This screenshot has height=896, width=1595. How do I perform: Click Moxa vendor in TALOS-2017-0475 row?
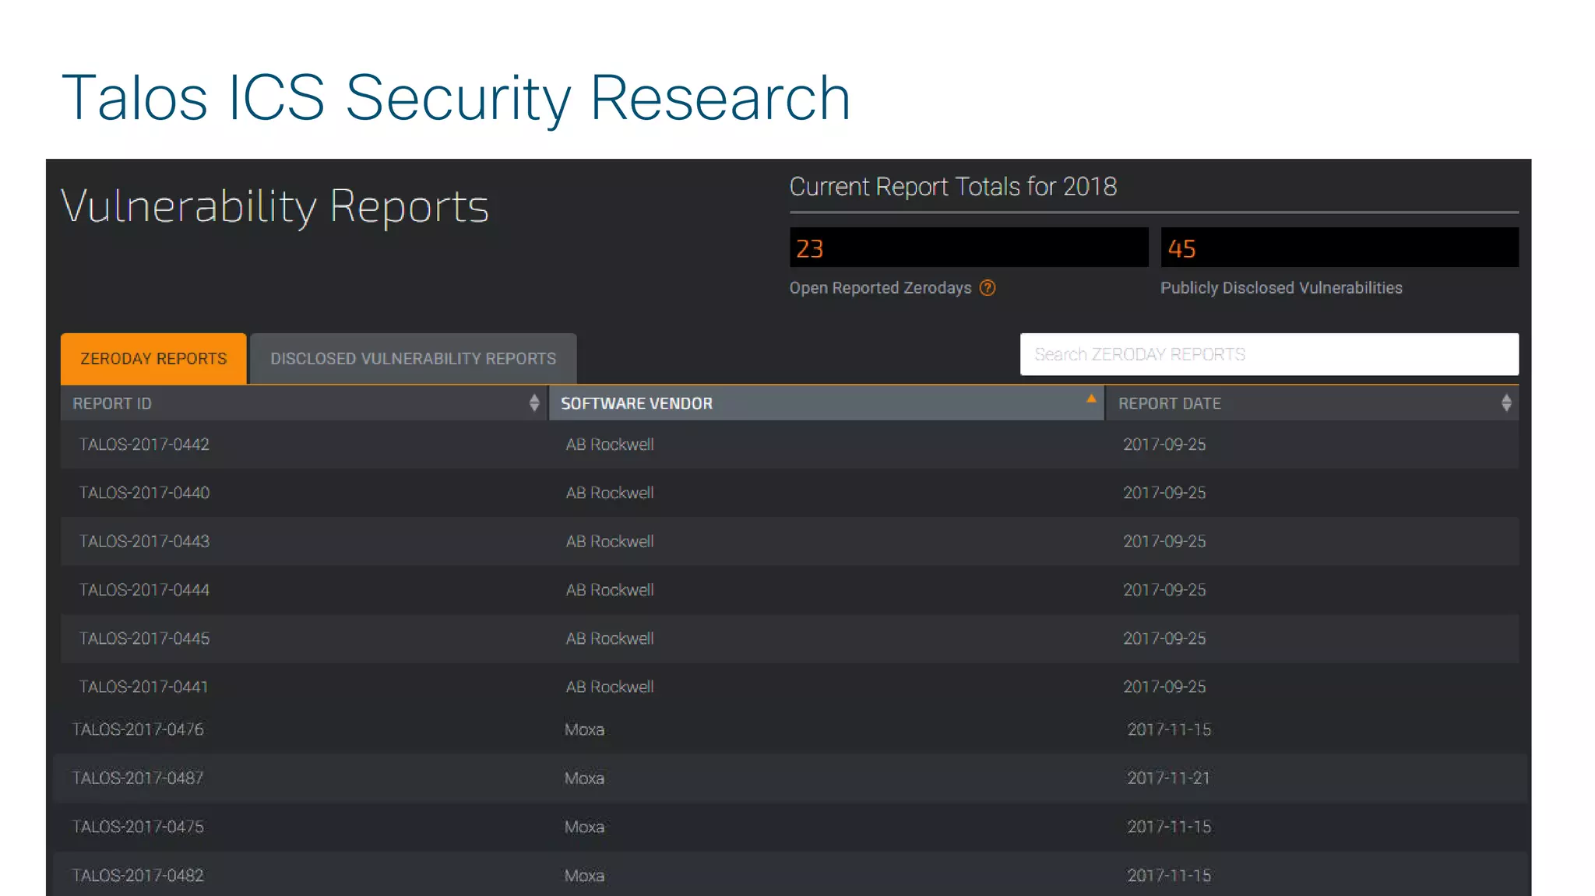pyautogui.click(x=584, y=827)
